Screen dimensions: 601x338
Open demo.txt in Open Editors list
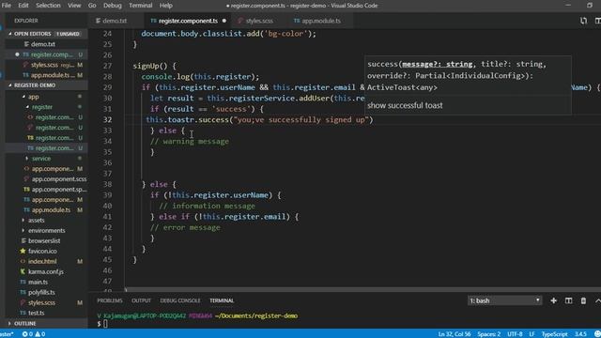pyautogui.click(x=43, y=44)
